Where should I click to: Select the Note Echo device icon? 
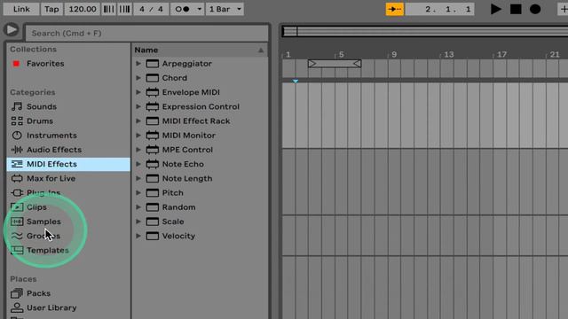(x=152, y=164)
